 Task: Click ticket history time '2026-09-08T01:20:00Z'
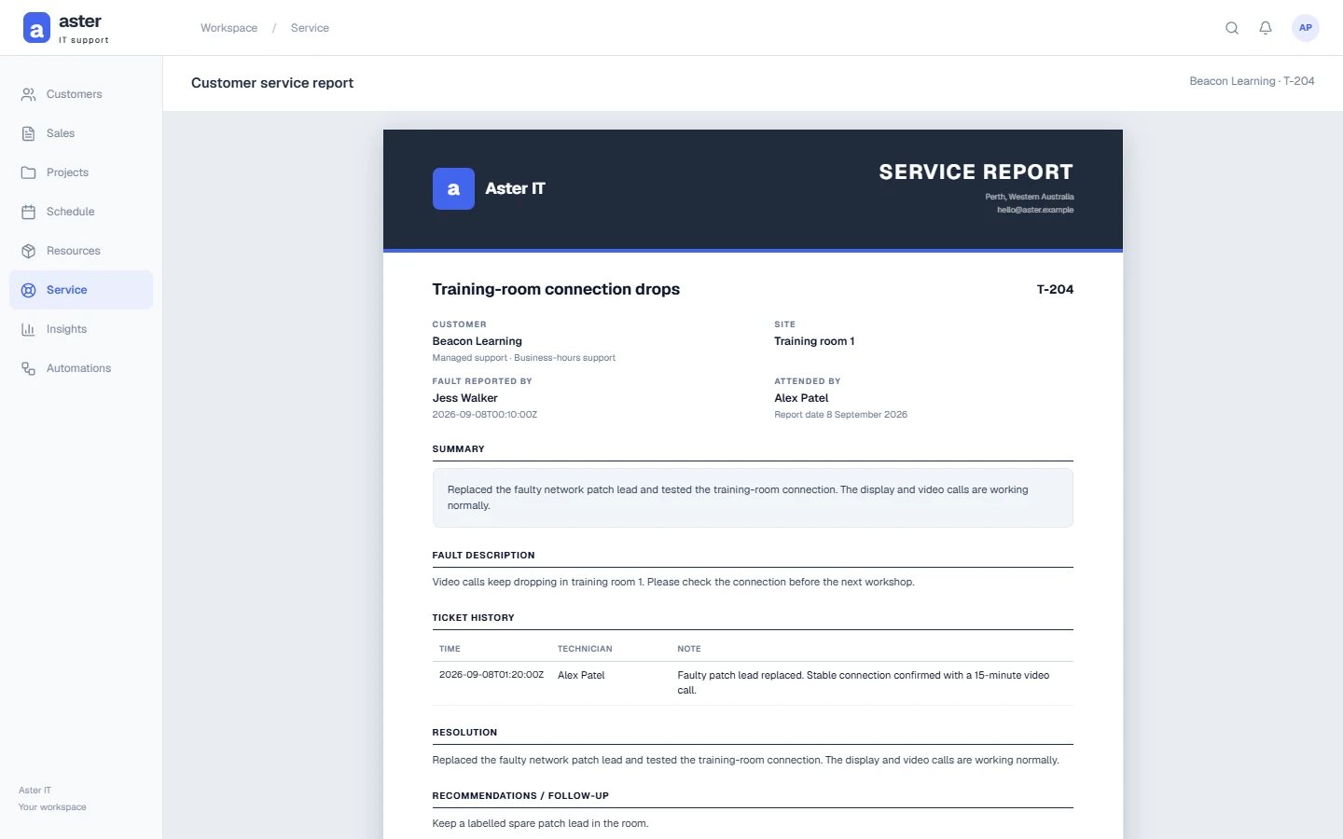click(492, 675)
